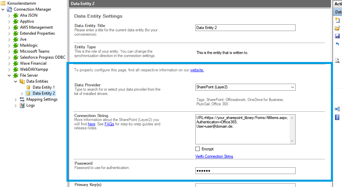The width and height of the screenshot is (342, 187).
Task: Expand the Logs tree node
Action: pos(15,105)
